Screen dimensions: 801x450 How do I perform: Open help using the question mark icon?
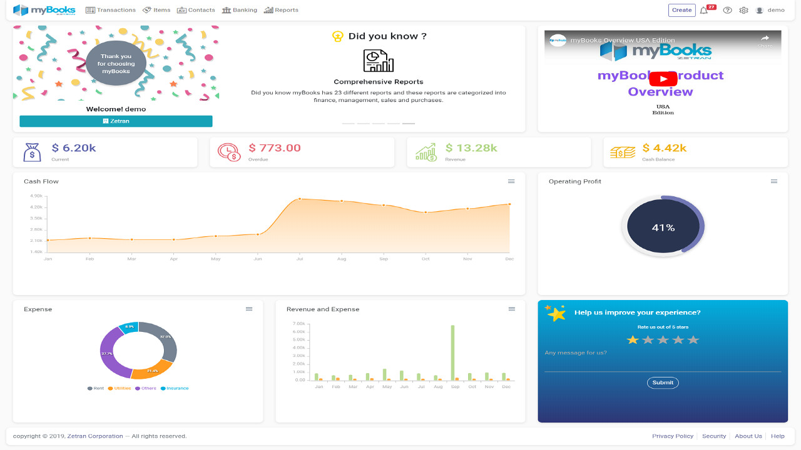pyautogui.click(x=727, y=10)
